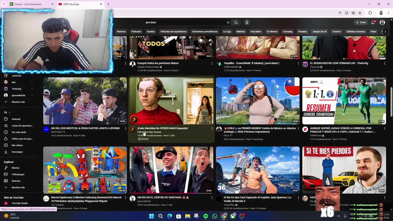This screenshot has height=221, width=393.
Task: Open WESTSIDE TV channel link
Action: coord(58,132)
